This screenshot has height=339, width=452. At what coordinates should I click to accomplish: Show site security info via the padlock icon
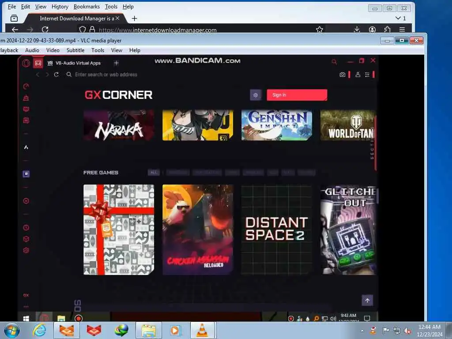(92, 30)
